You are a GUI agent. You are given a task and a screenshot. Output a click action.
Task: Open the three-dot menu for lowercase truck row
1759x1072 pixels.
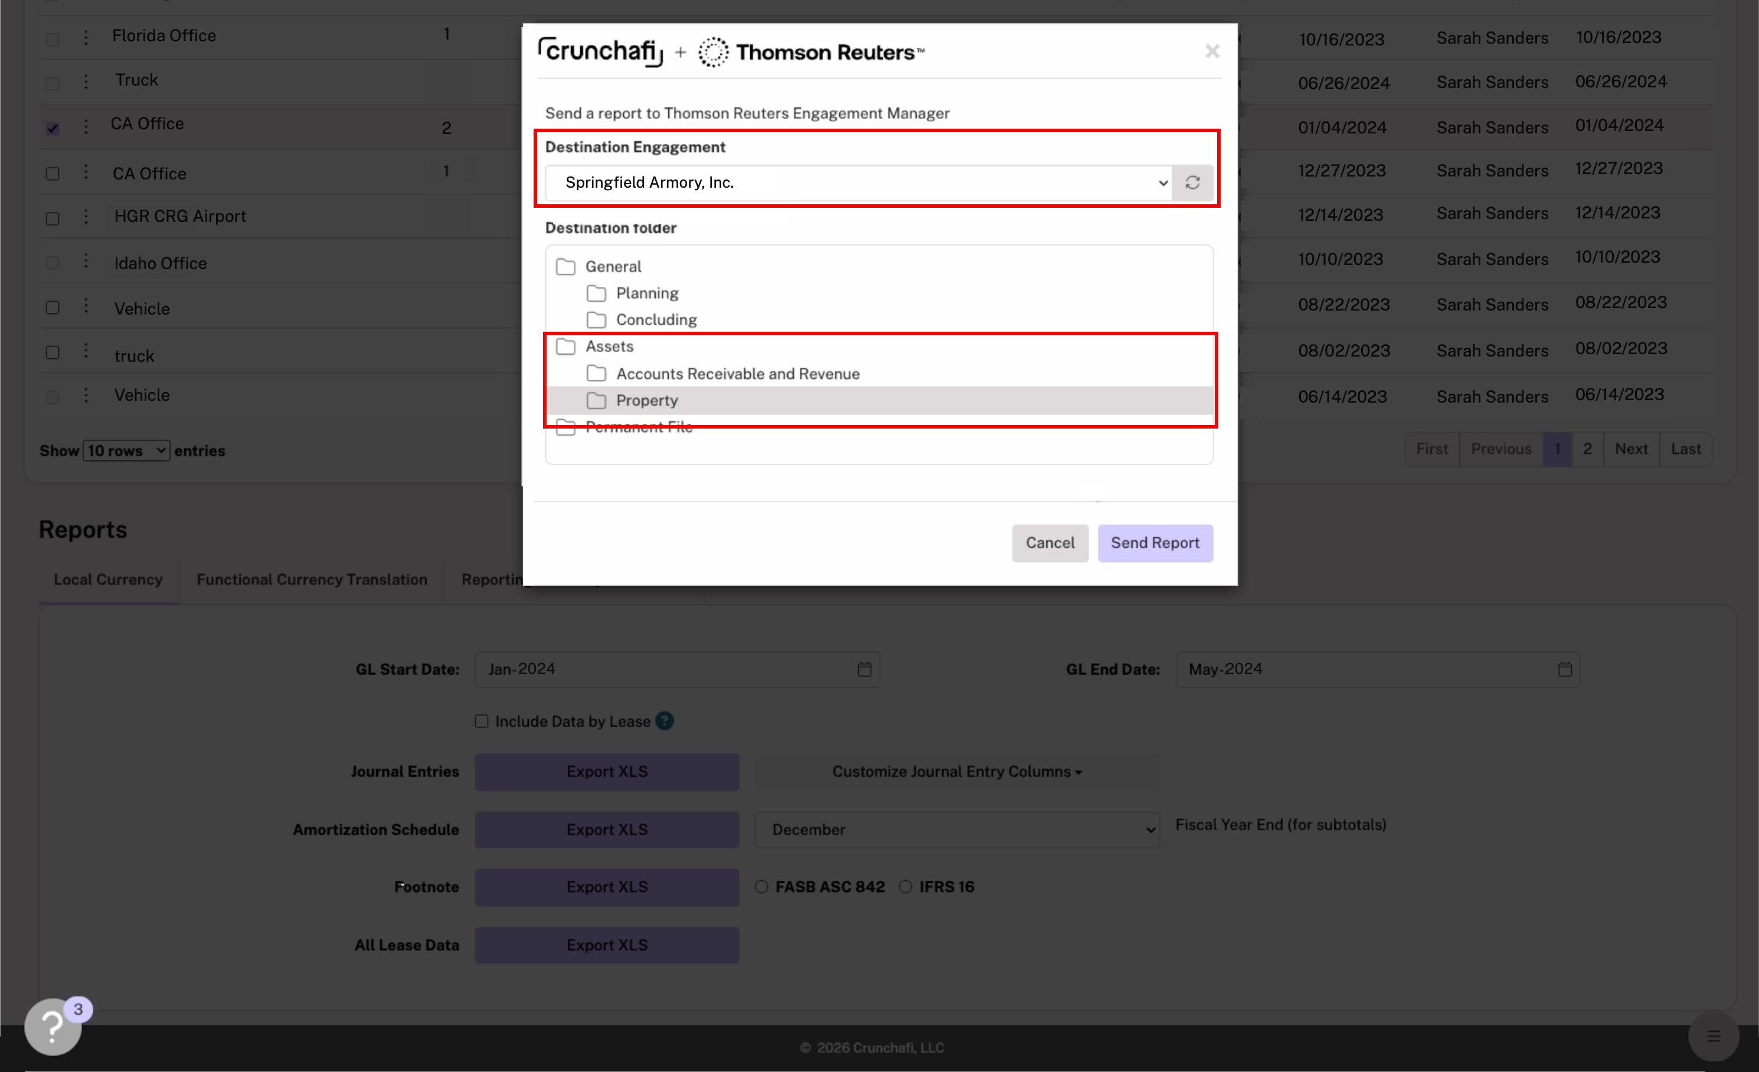click(x=86, y=351)
